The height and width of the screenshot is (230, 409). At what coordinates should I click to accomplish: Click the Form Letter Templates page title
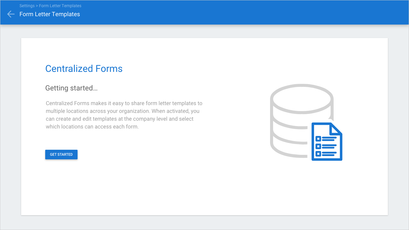[x=50, y=14]
